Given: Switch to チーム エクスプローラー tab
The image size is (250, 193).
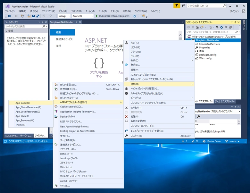Looking at the screenshot, I should point(224,101).
